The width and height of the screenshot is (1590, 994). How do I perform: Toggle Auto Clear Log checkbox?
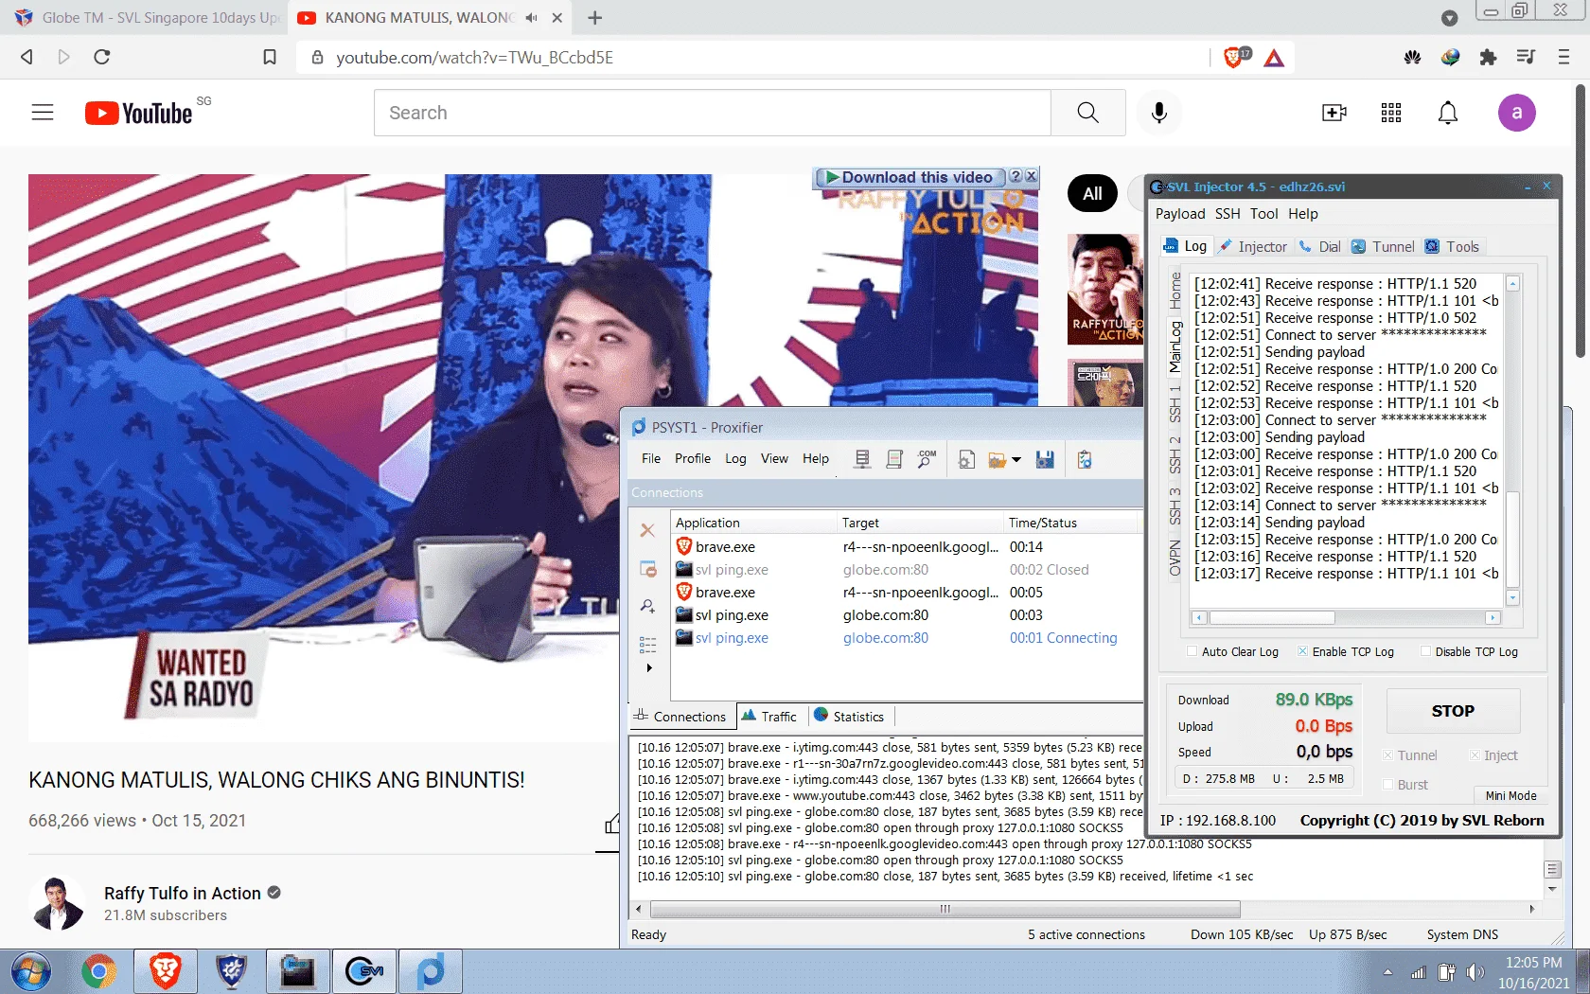pyautogui.click(x=1192, y=651)
